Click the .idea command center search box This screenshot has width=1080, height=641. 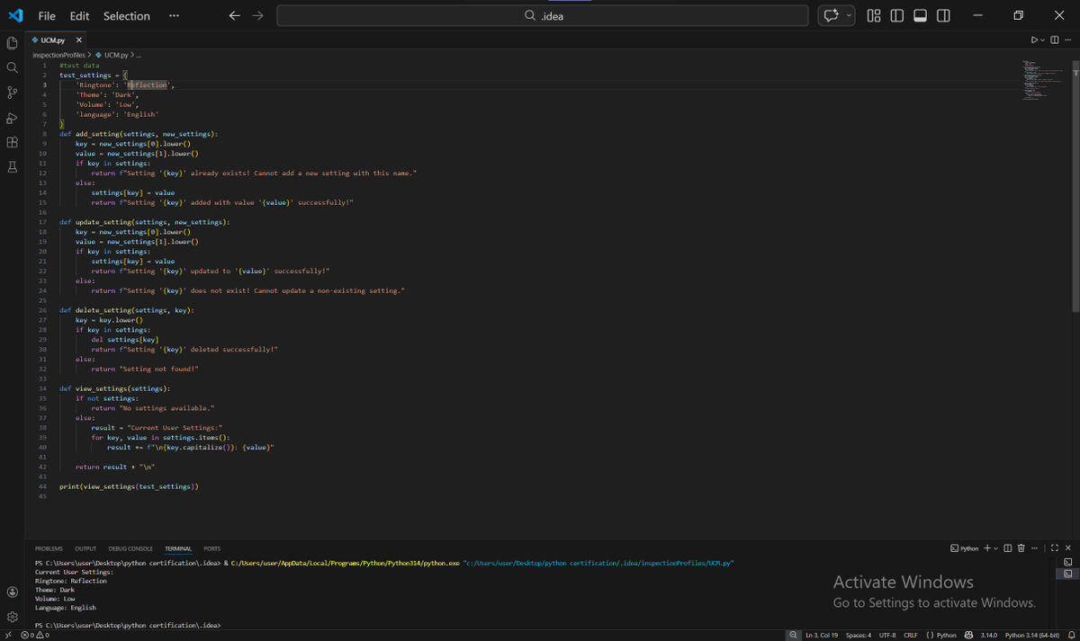[x=543, y=16]
